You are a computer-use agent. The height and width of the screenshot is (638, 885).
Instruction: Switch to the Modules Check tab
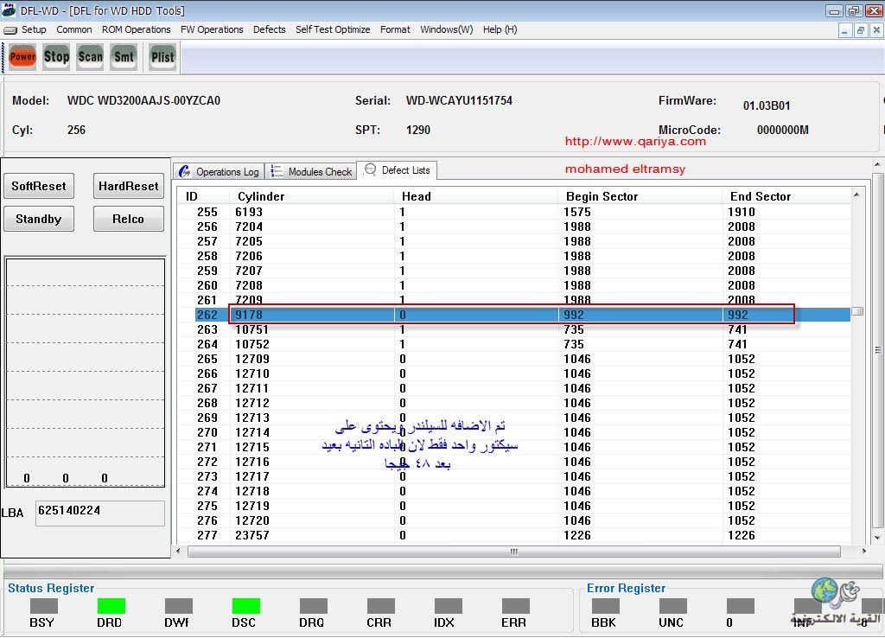311,171
